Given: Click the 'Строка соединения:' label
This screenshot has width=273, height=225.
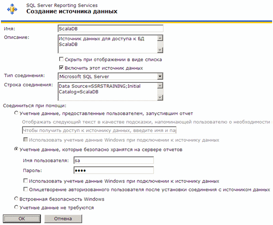Looking at the screenshot, I should [x=28, y=85].
